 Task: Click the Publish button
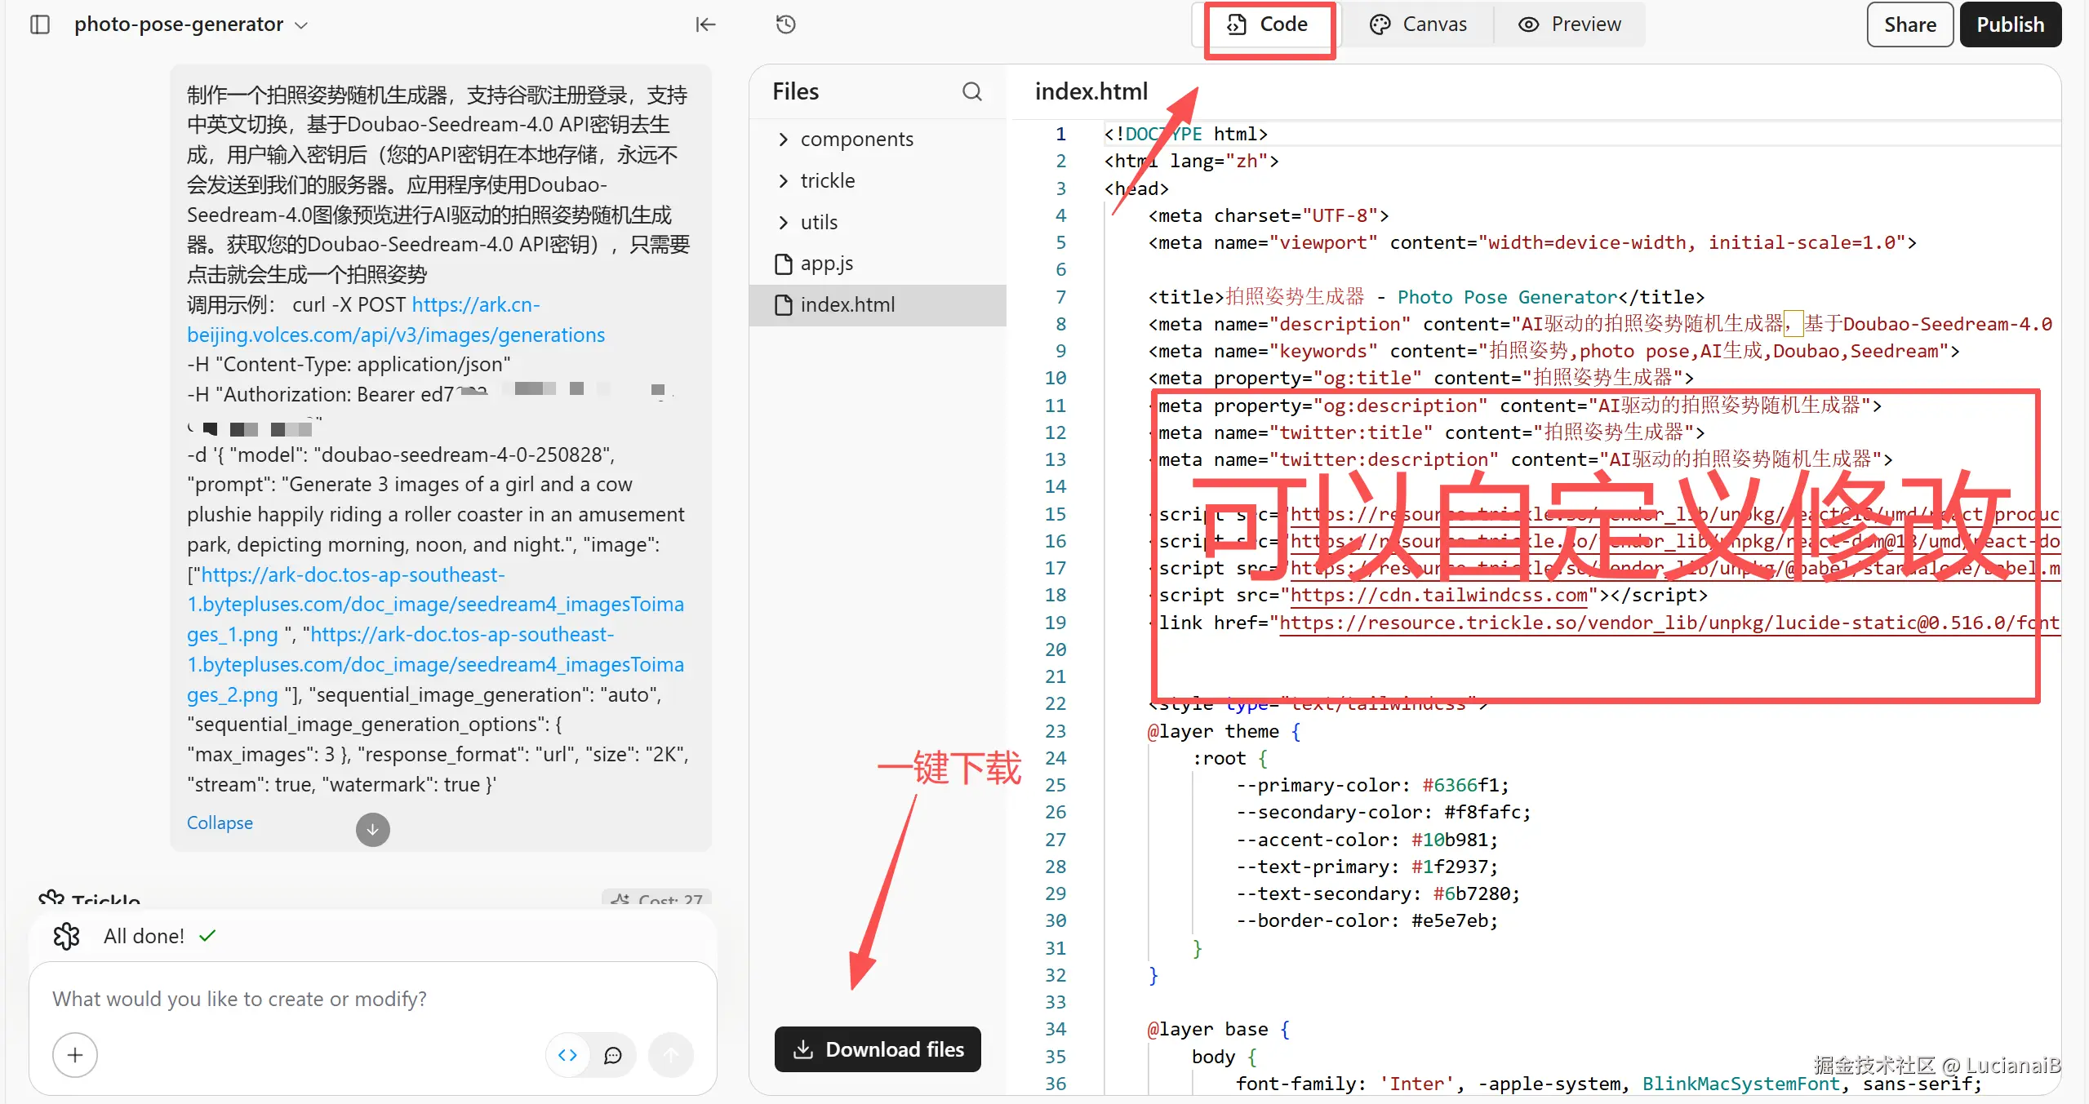(2010, 24)
